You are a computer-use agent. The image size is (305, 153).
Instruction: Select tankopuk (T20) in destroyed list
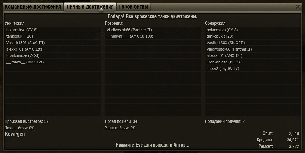click(x=53, y=36)
